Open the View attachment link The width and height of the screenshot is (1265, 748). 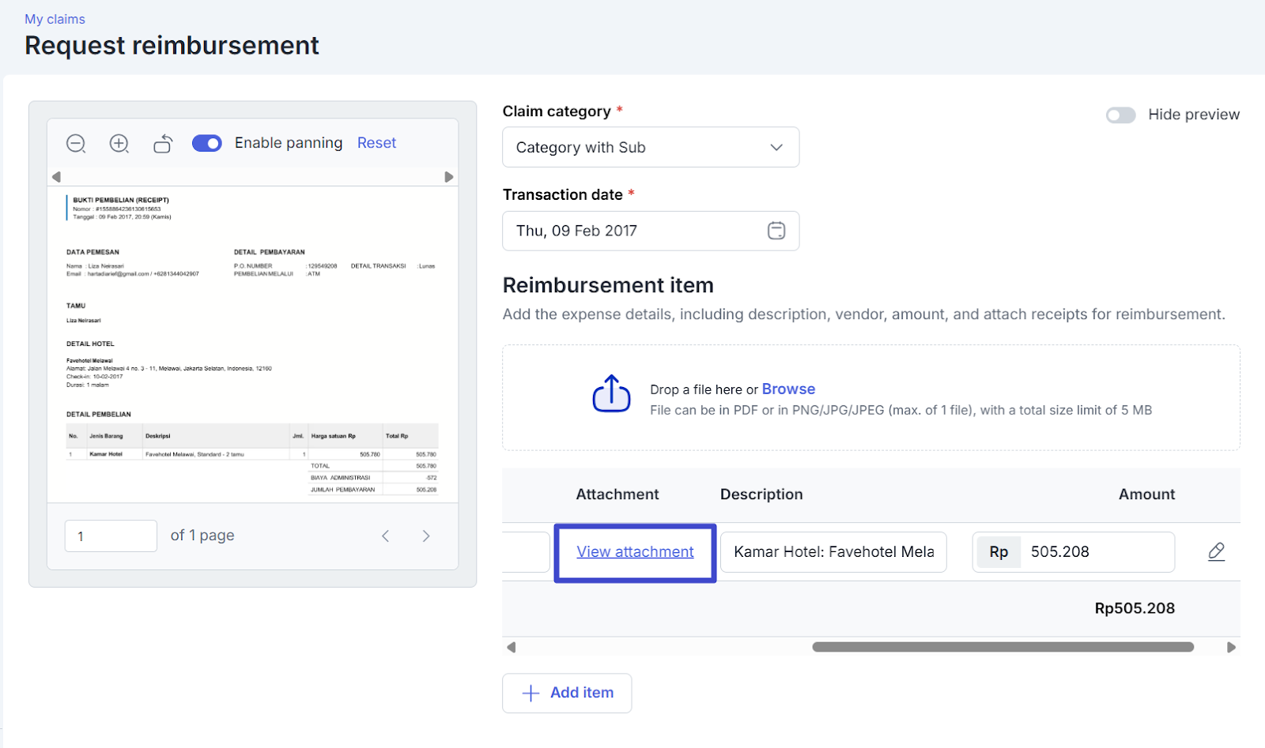pos(635,552)
